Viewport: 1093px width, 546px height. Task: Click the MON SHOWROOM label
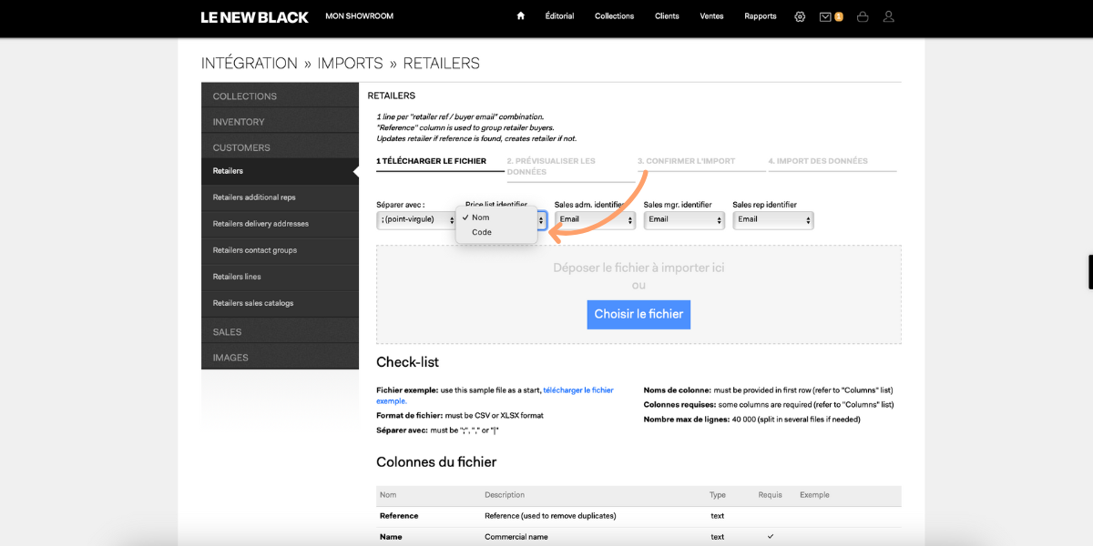click(x=360, y=16)
